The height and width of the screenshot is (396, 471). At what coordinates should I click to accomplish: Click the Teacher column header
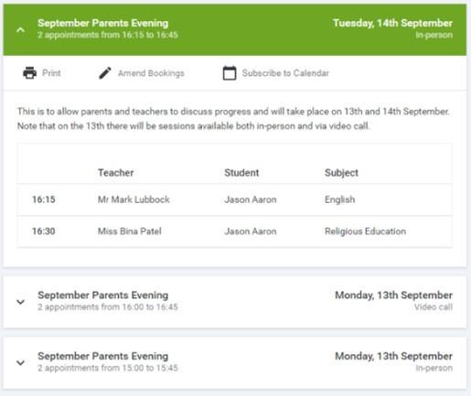tap(115, 173)
